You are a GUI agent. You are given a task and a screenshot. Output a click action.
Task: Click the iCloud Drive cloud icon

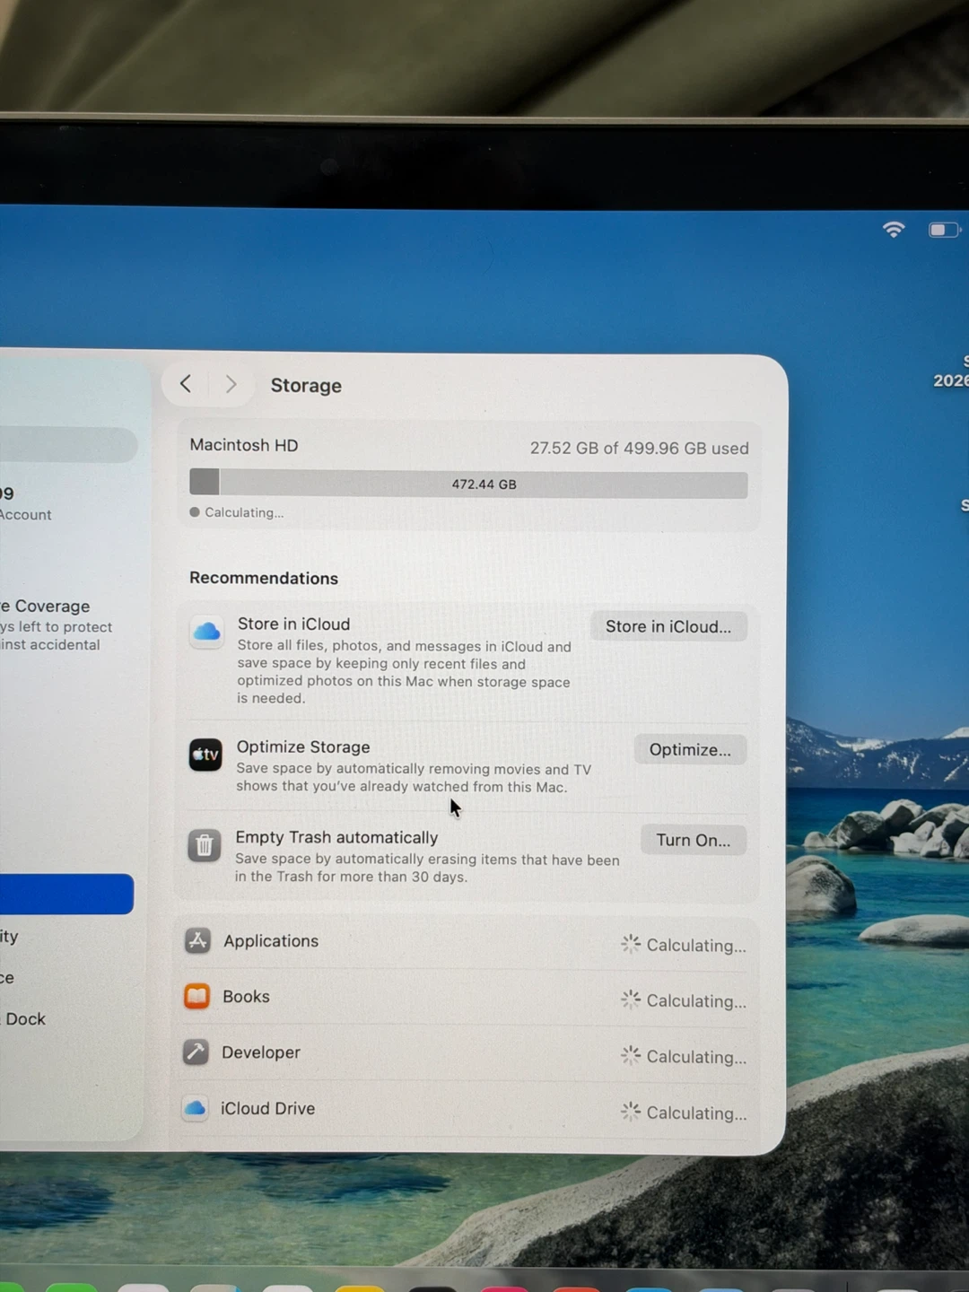(x=195, y=1108)
